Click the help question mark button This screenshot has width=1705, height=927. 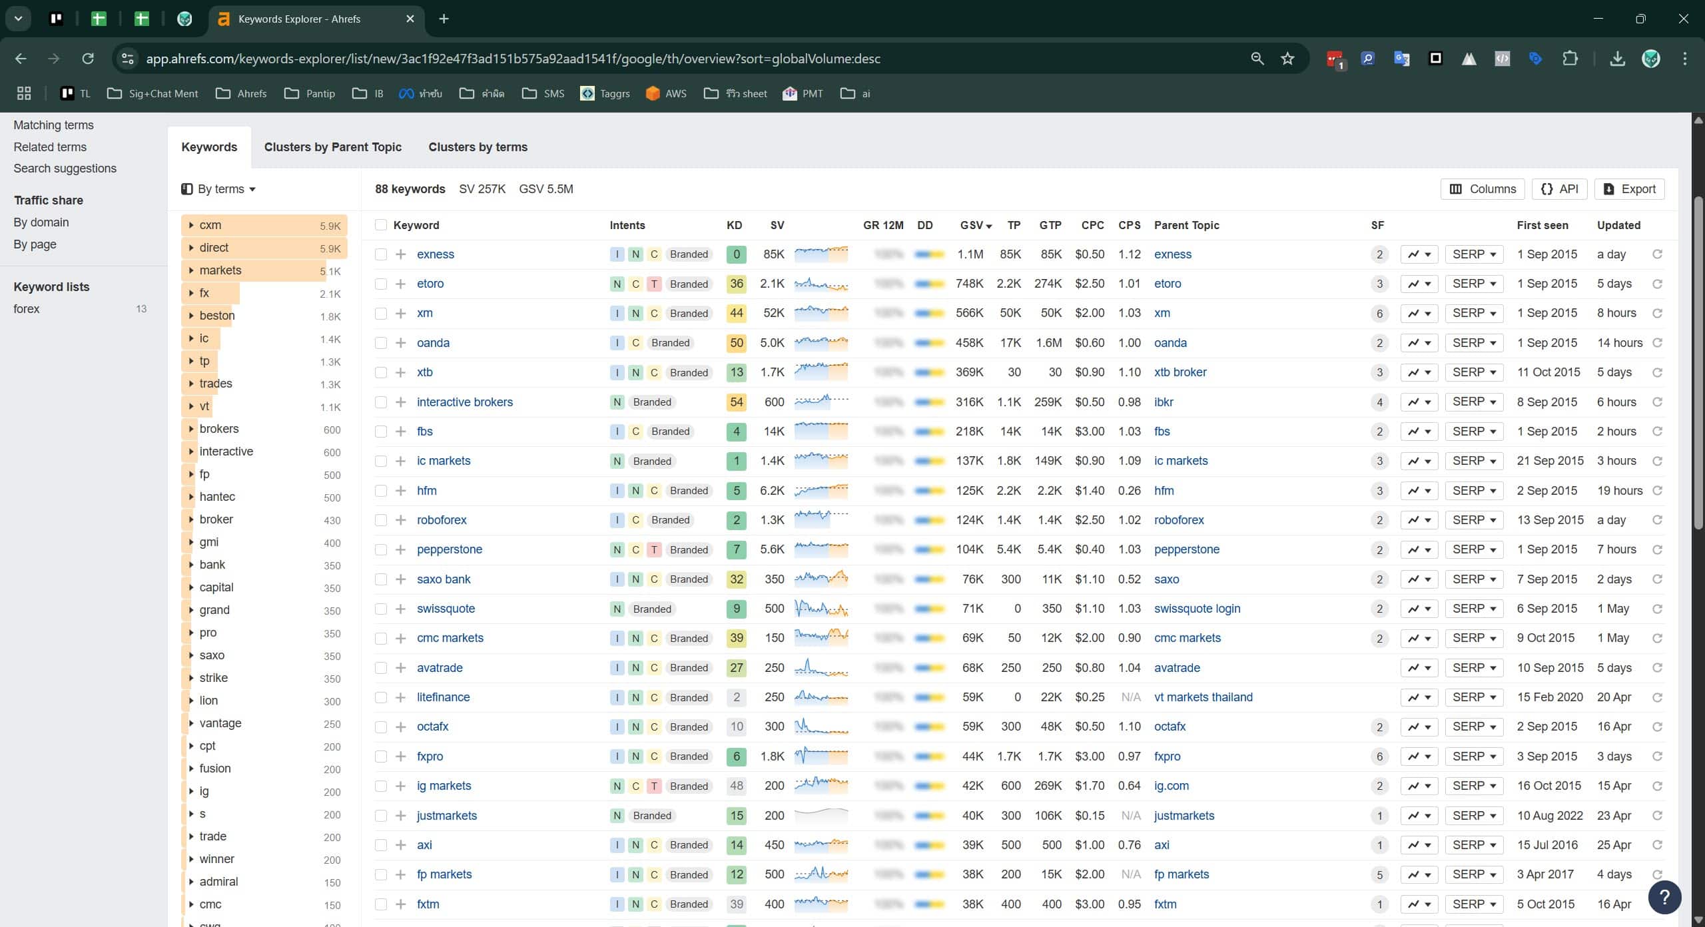[x=1664, y=896]
